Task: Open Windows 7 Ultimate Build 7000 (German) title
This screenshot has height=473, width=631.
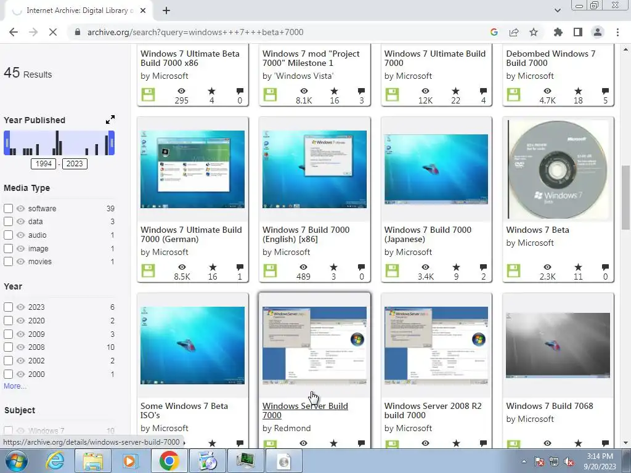Action: pos(191,234)
